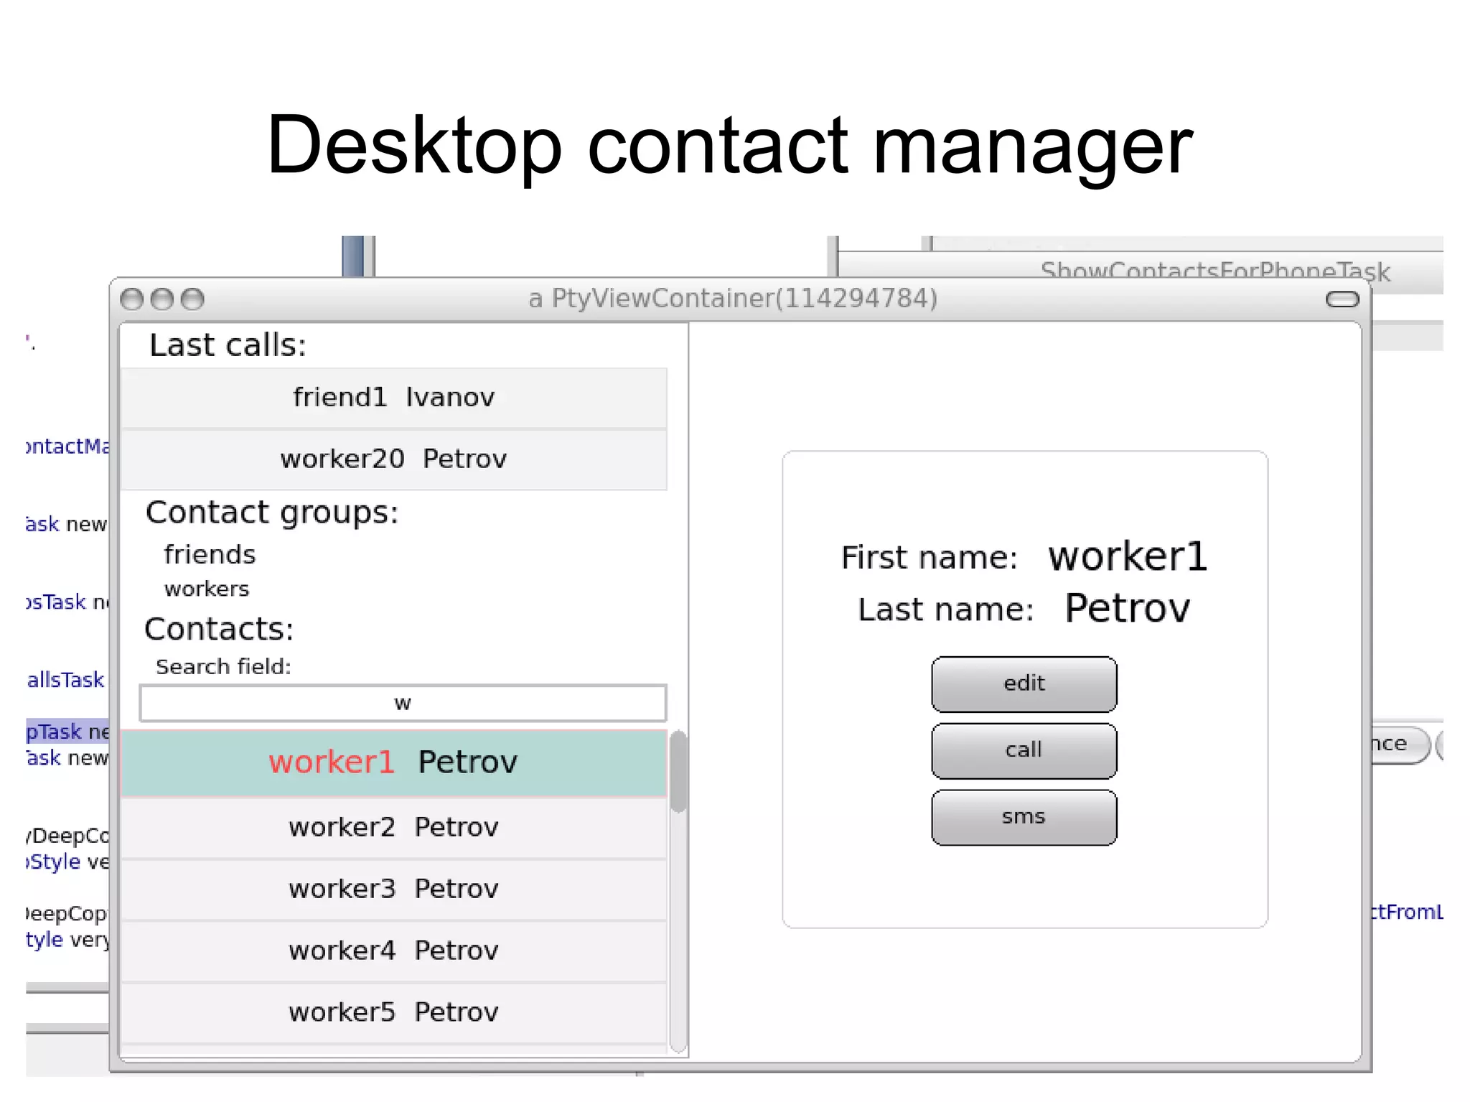Click the contacts list scrollbar thumb
This screenshot has height=1102, width=1470.
tap(678, 771)
